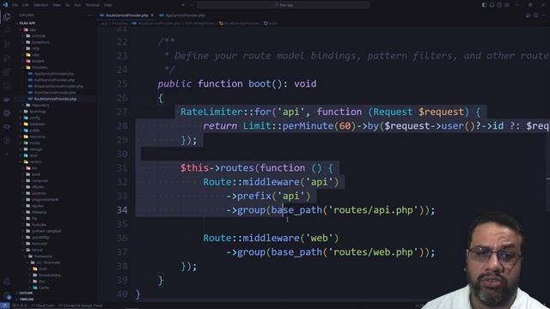Expand the Repository folder
The height and width of the screenshot is (309, 550).
40,105
